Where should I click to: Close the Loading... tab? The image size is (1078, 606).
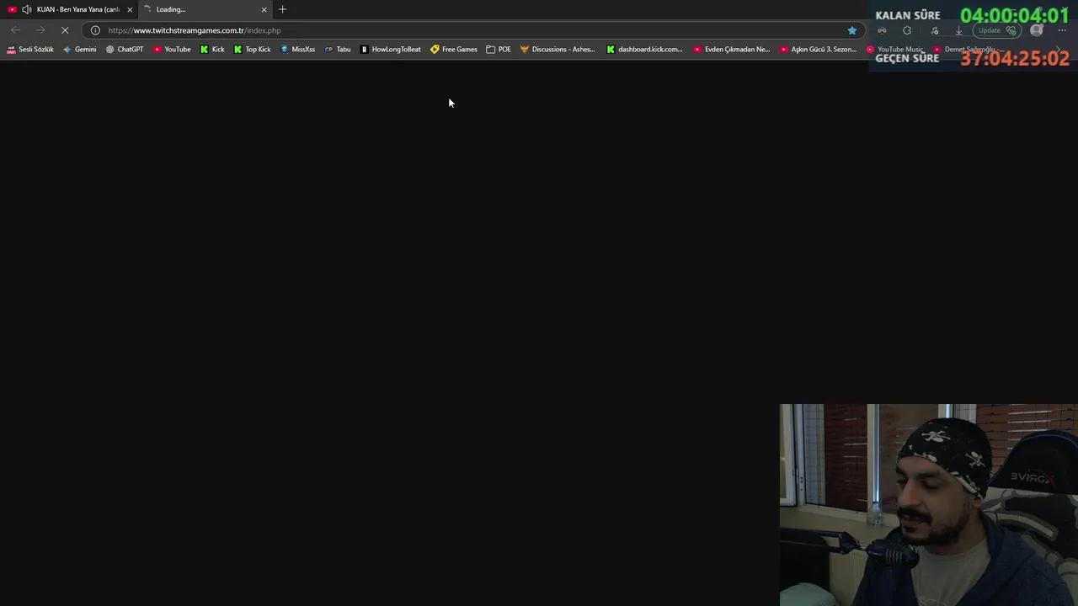tap(264, 9)
